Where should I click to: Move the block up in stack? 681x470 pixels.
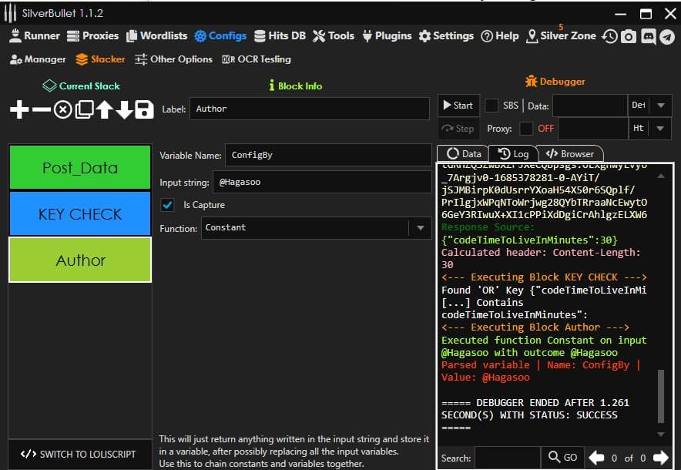point(104,110)
